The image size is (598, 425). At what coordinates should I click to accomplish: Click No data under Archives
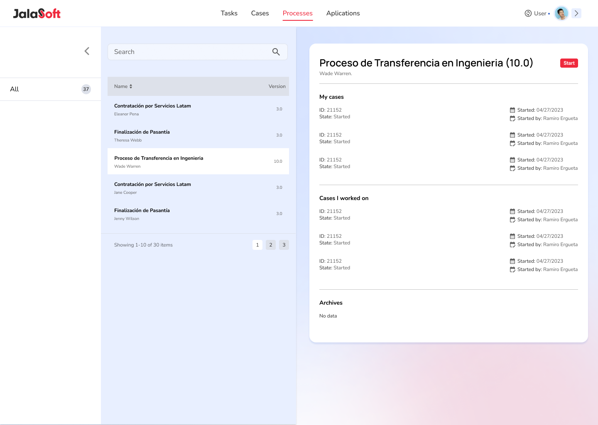(x=328, y=316)
